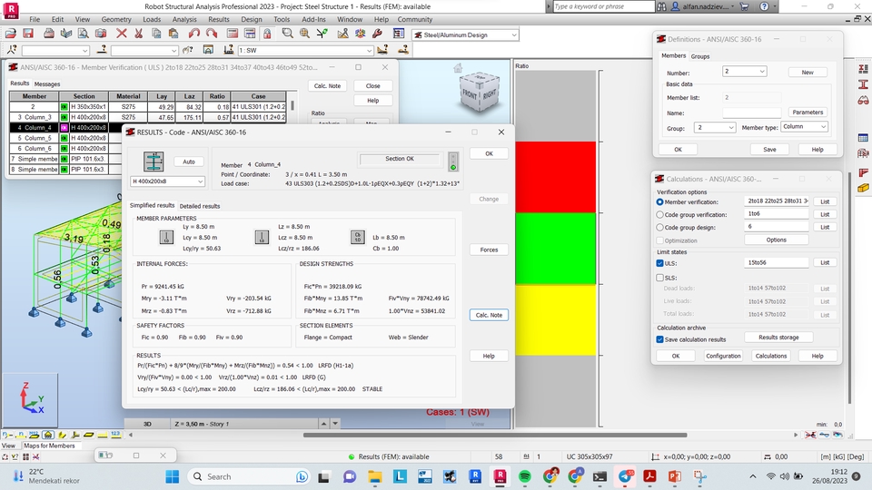Screen dimensions: 872x490
Task: Open File Explorer from the taskbar
Action: (374, 476)
